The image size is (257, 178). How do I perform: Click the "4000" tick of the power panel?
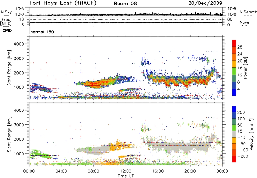[x=19, y=44]
